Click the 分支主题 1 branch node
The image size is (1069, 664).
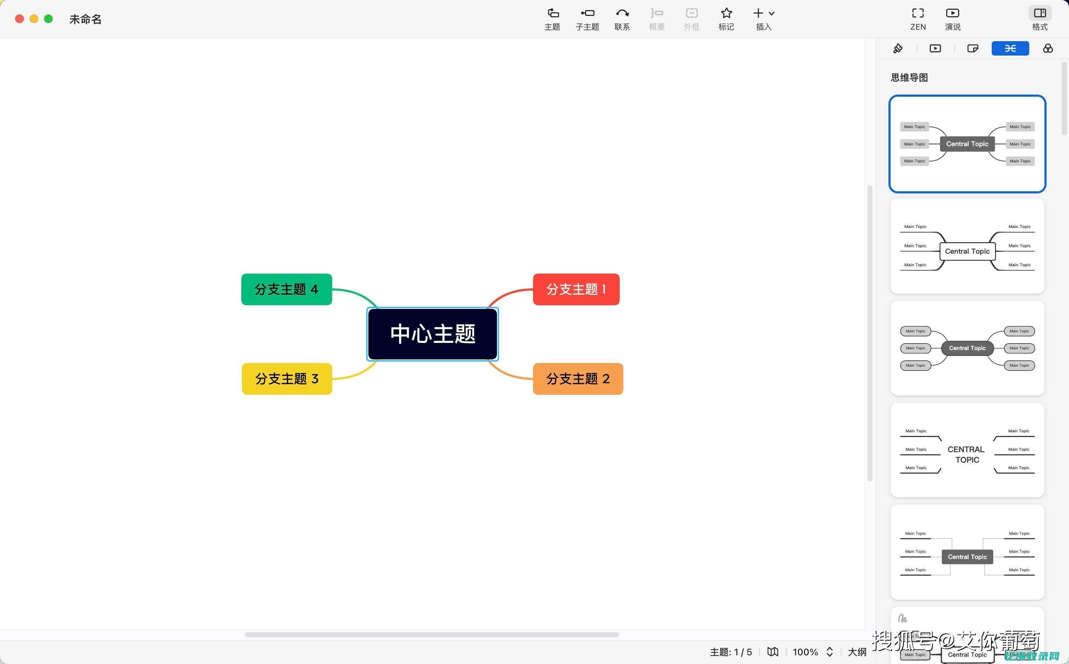pyautogui.click(x=576, y=289)
